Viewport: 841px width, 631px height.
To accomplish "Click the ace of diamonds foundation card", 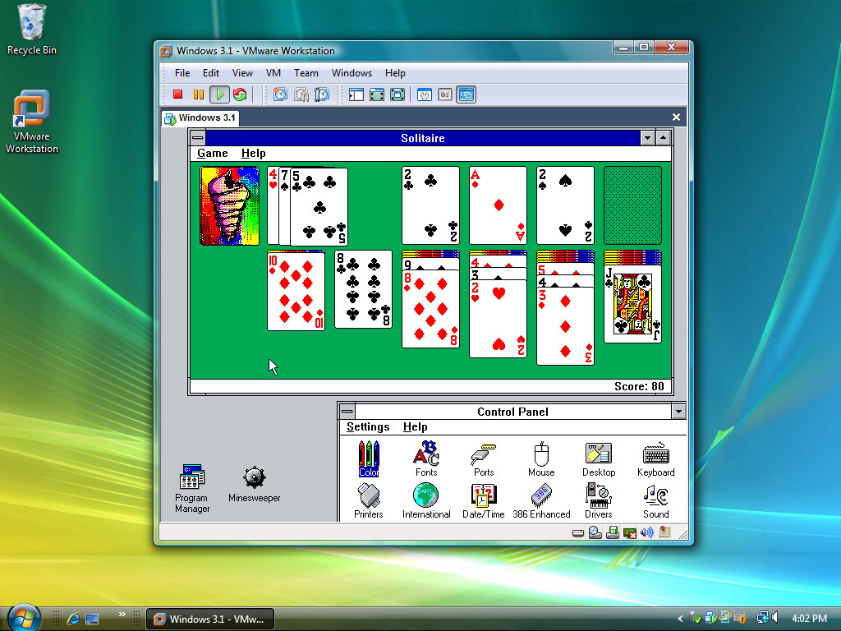I will pyautogui.click(x=499, y=205).
